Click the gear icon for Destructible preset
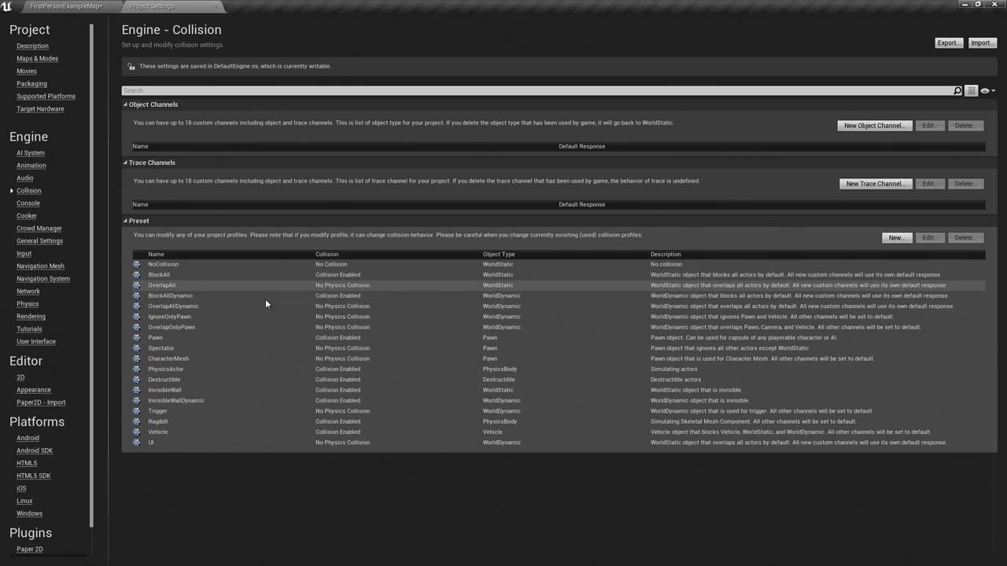Image resolution: width=1007 pixels, height=566 pixels. coord(137,380)
